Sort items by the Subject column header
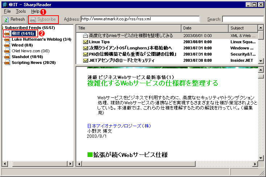The height and width of the screenshot is (177, 266). pos(243,28)
